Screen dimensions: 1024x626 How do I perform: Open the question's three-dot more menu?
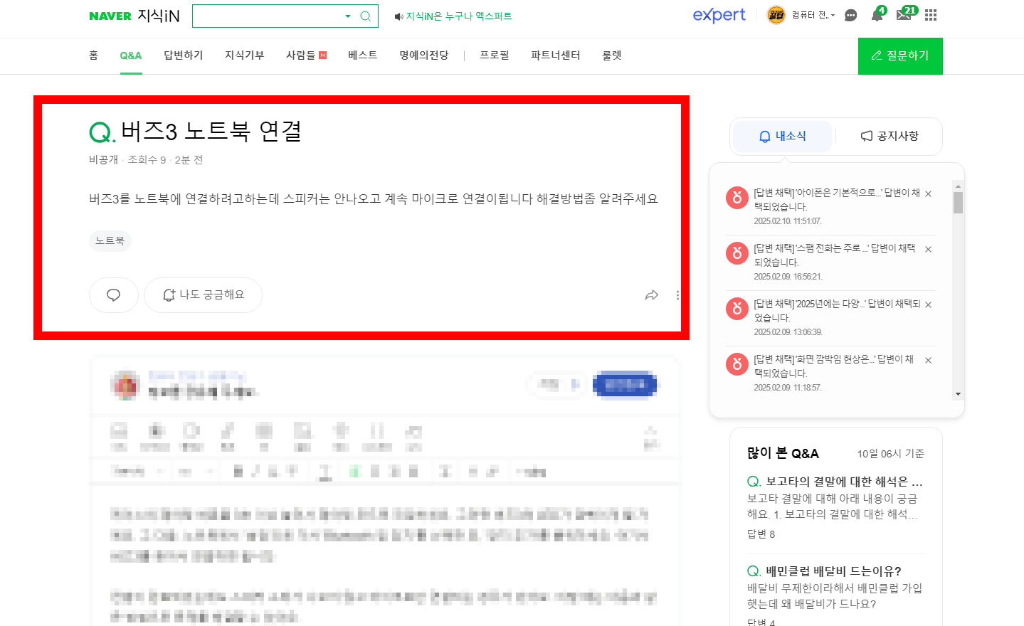(x=677, y=295)
